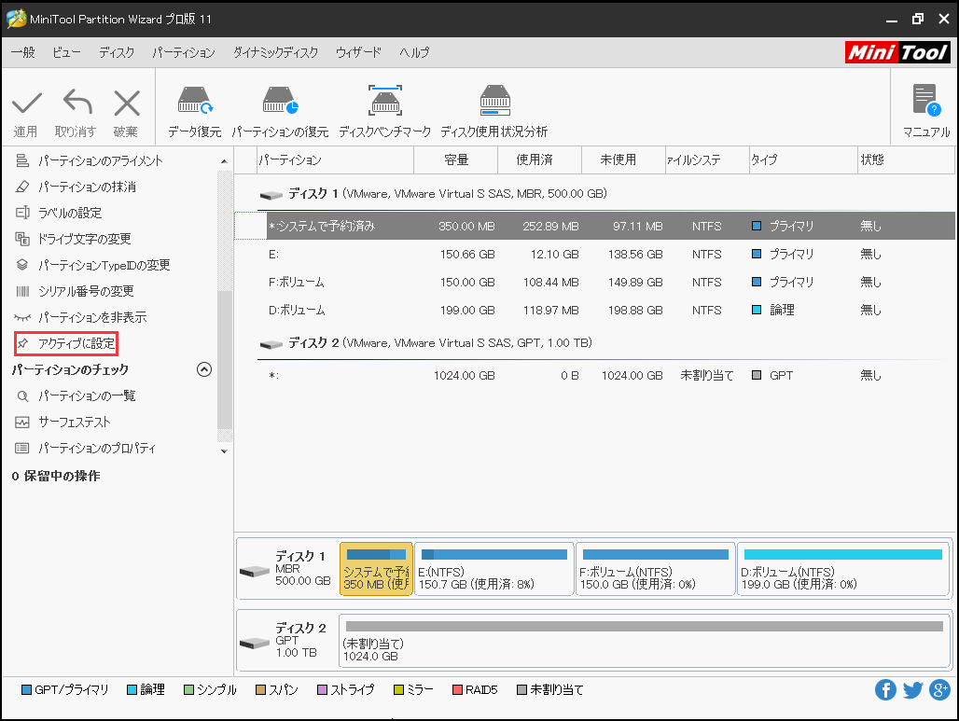Screen dimensions: 959x721
Task: Click the Unallocated (未割り当て) legend swatch
Action: pyautogui.click(x=521, y=690)
